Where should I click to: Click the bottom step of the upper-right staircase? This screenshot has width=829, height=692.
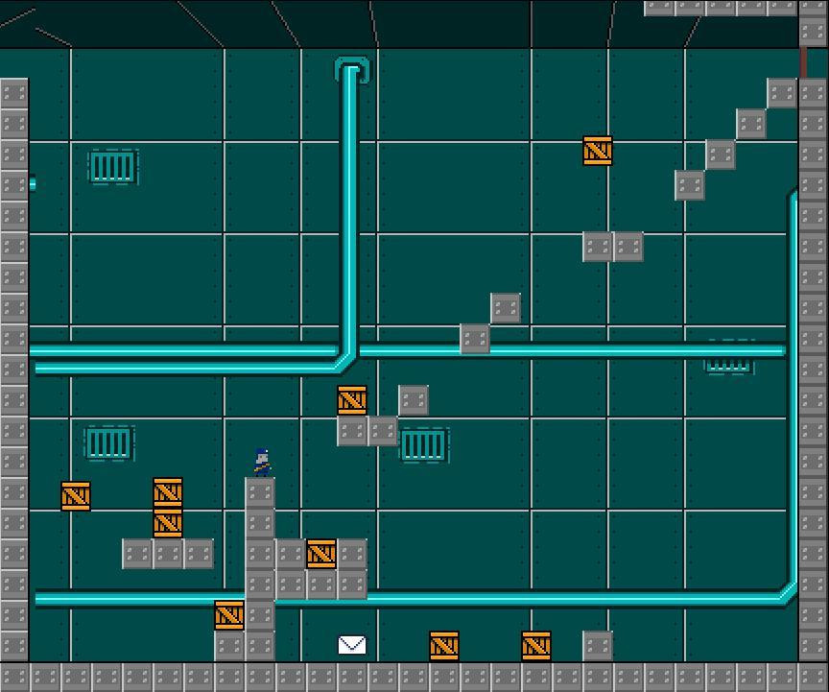pyautogui.click(x=690, y=185)
